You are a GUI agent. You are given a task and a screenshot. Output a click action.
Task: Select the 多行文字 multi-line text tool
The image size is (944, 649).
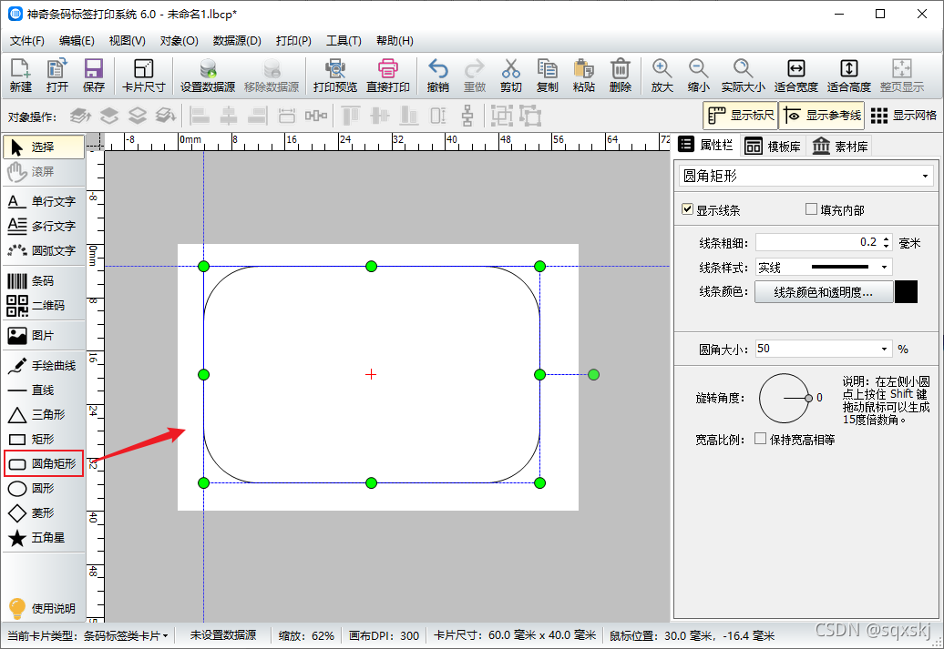(44, 226)
